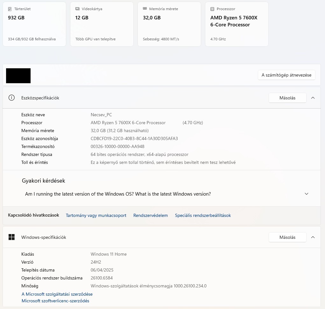
Task: Open the 932 GB storage card
Action: coord(34,24)
